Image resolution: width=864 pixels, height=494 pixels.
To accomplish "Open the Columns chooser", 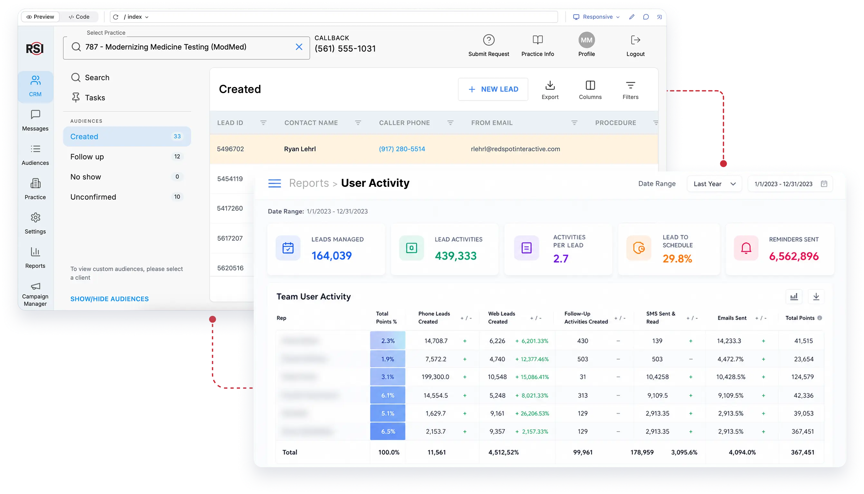I will tap(590, 90).
